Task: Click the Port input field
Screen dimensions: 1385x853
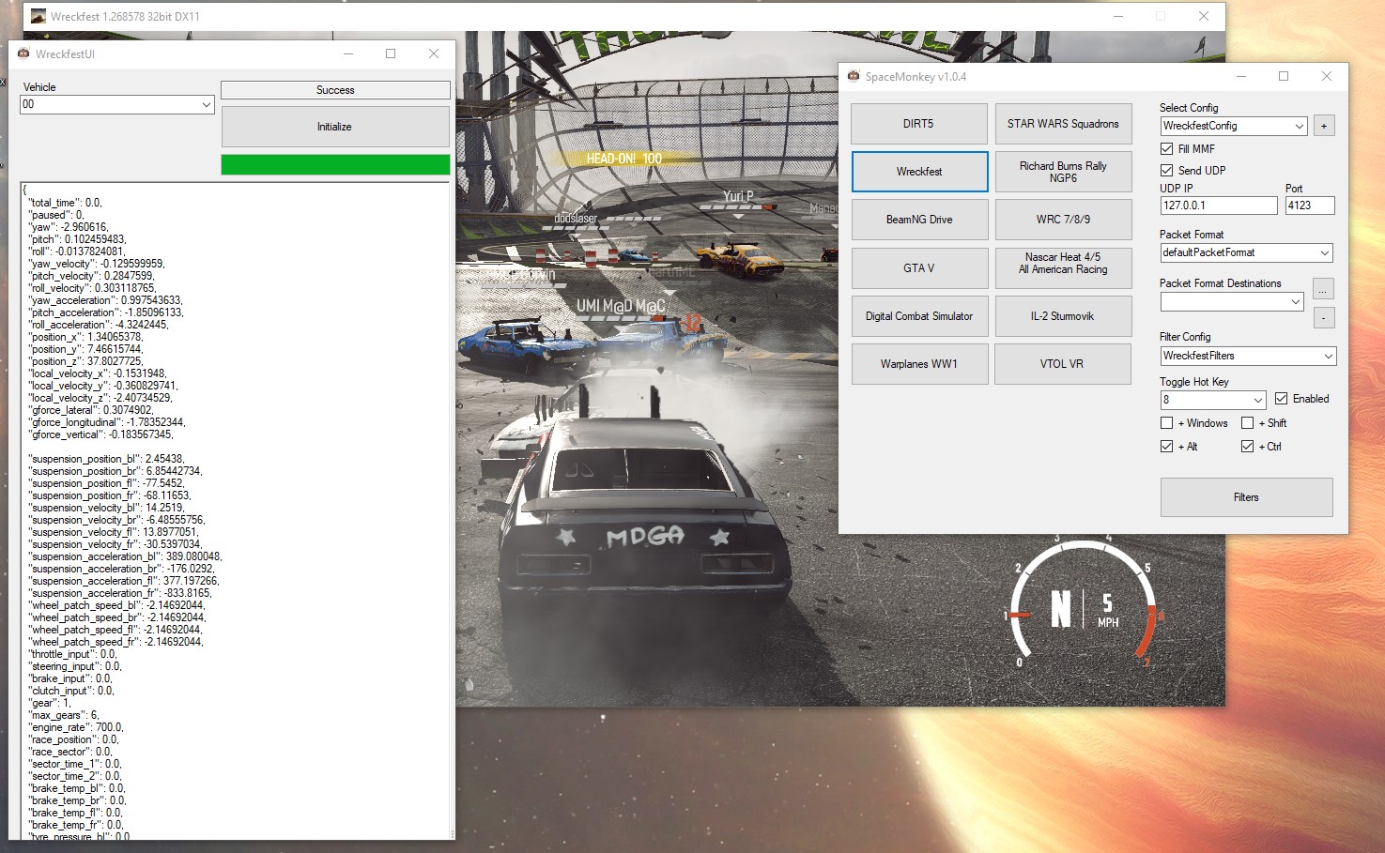Action: tap(1309, 206)
